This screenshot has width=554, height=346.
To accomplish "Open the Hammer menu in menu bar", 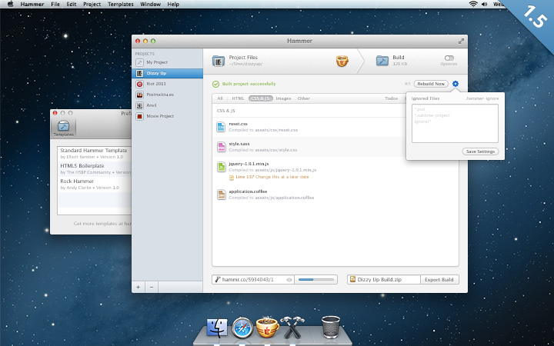I will pos(32,5).
